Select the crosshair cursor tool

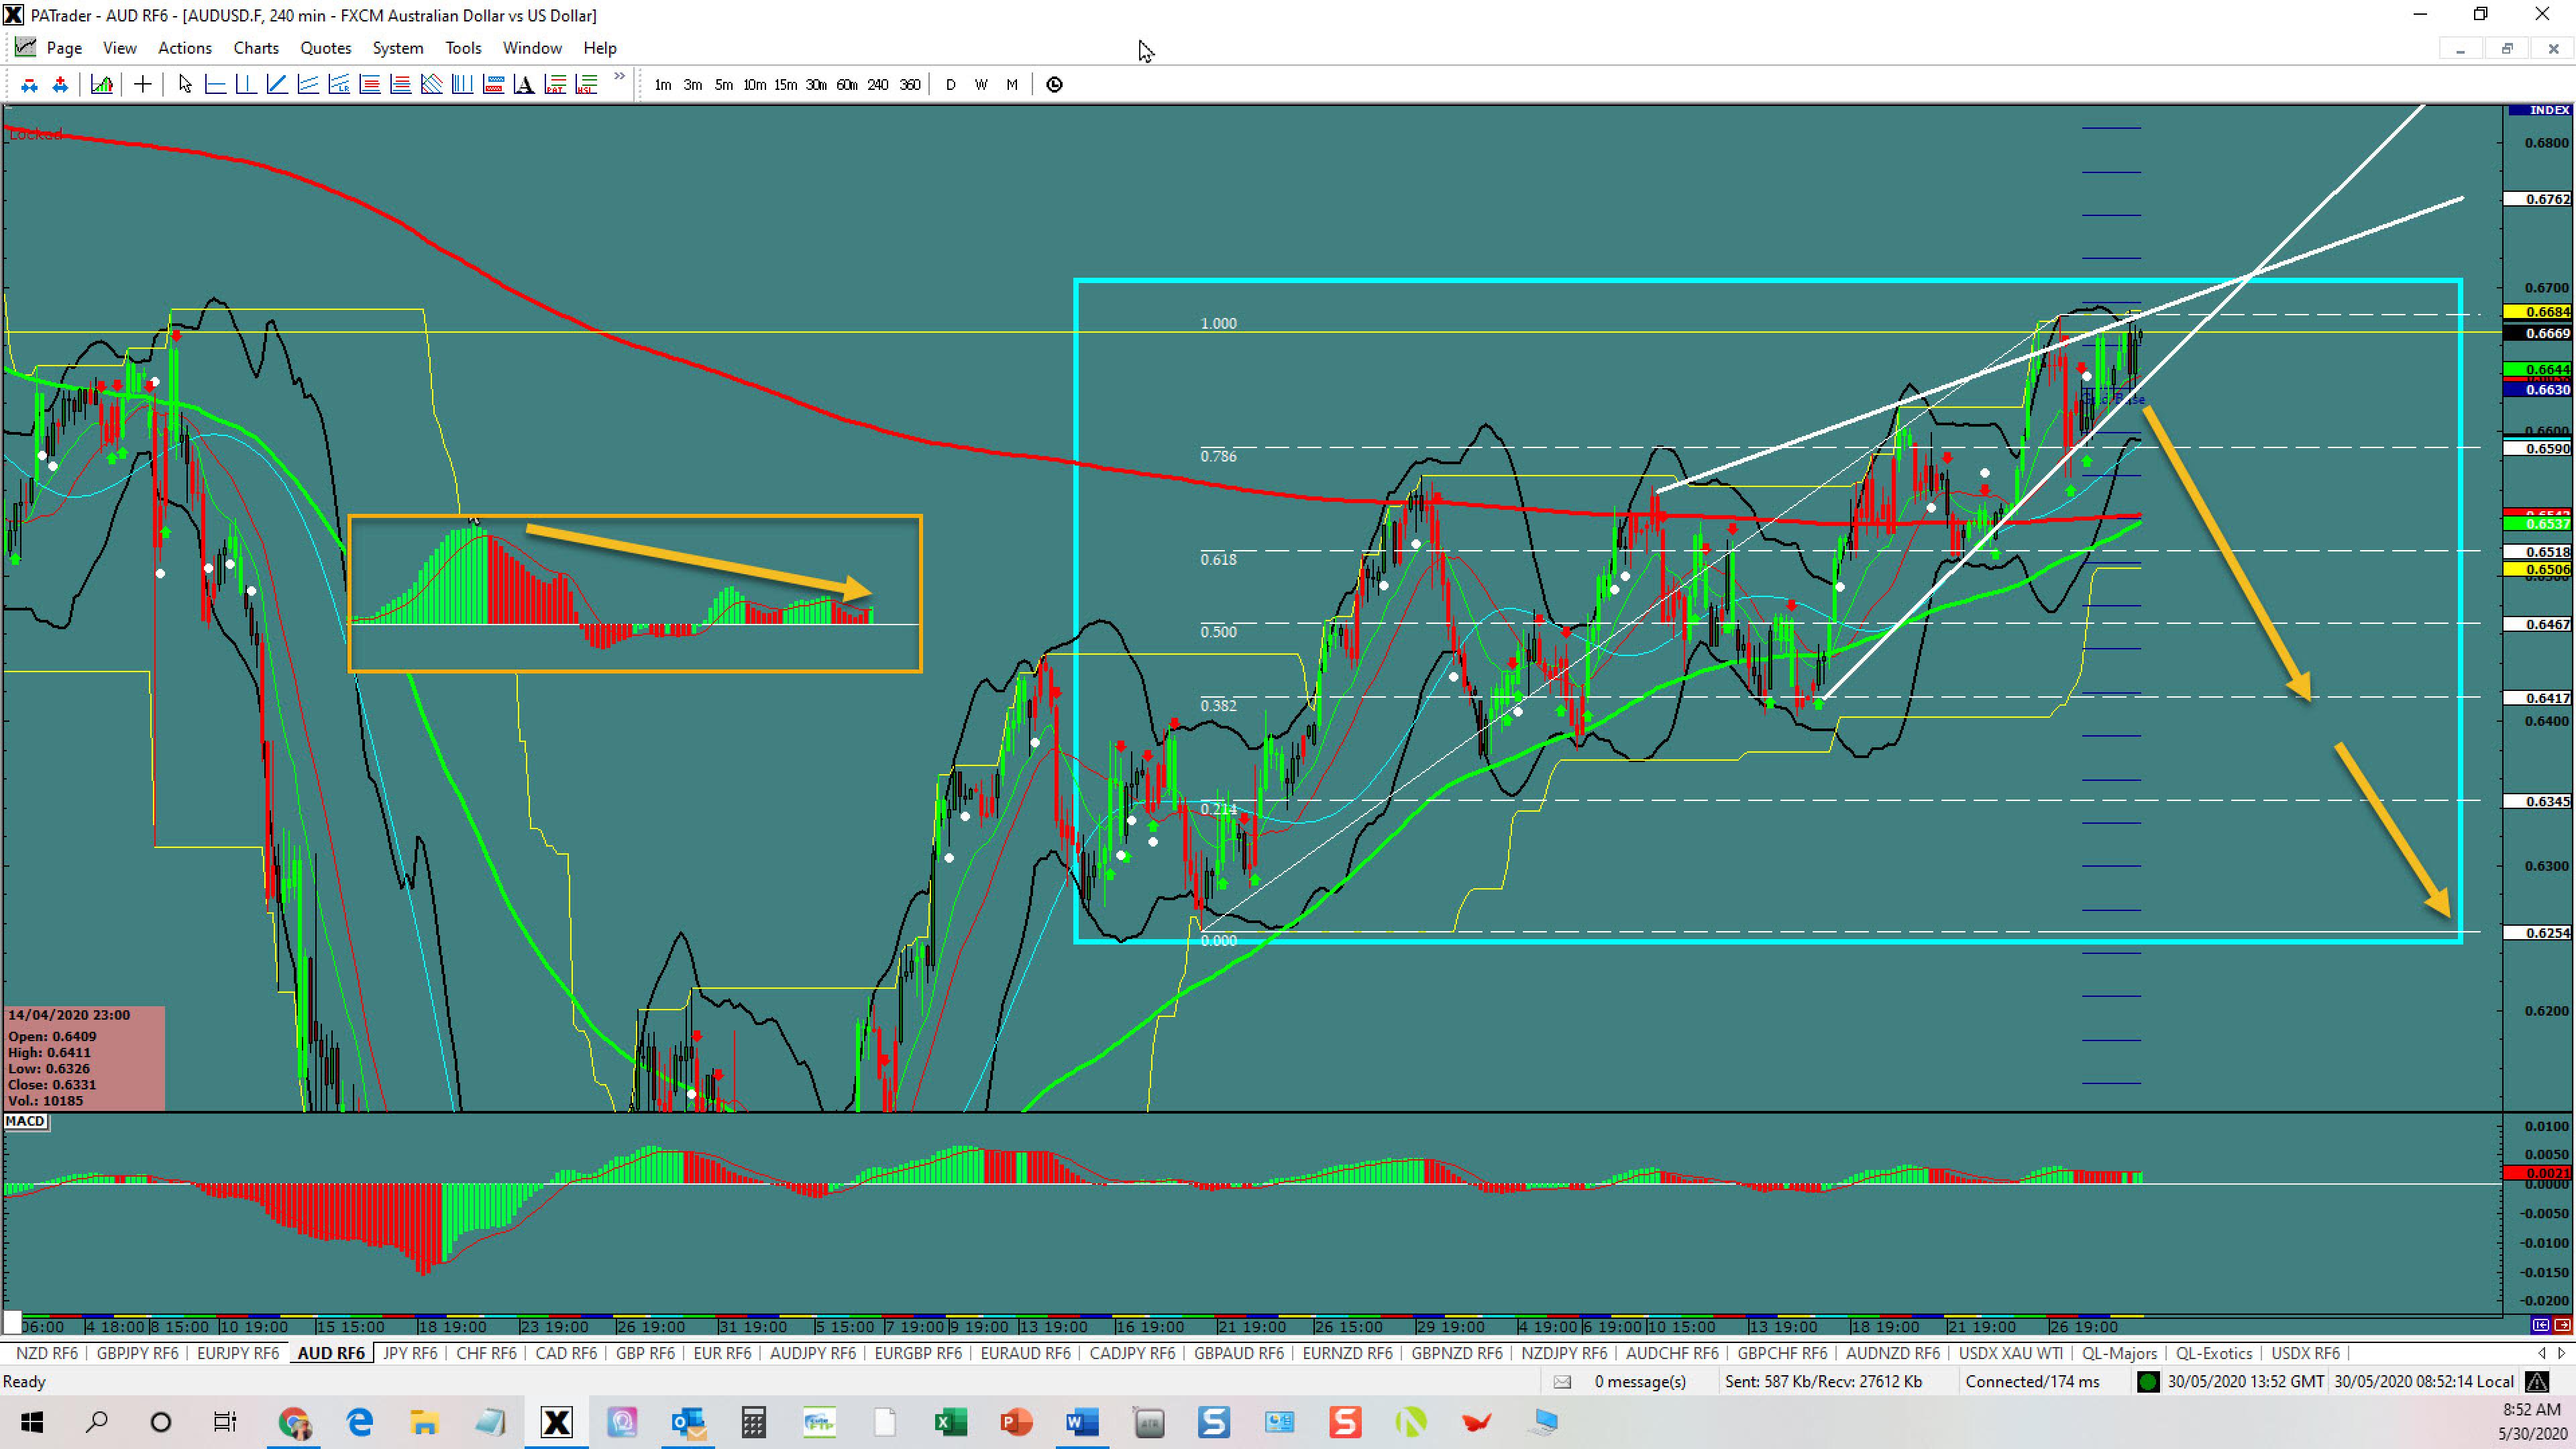click(142, 85)
